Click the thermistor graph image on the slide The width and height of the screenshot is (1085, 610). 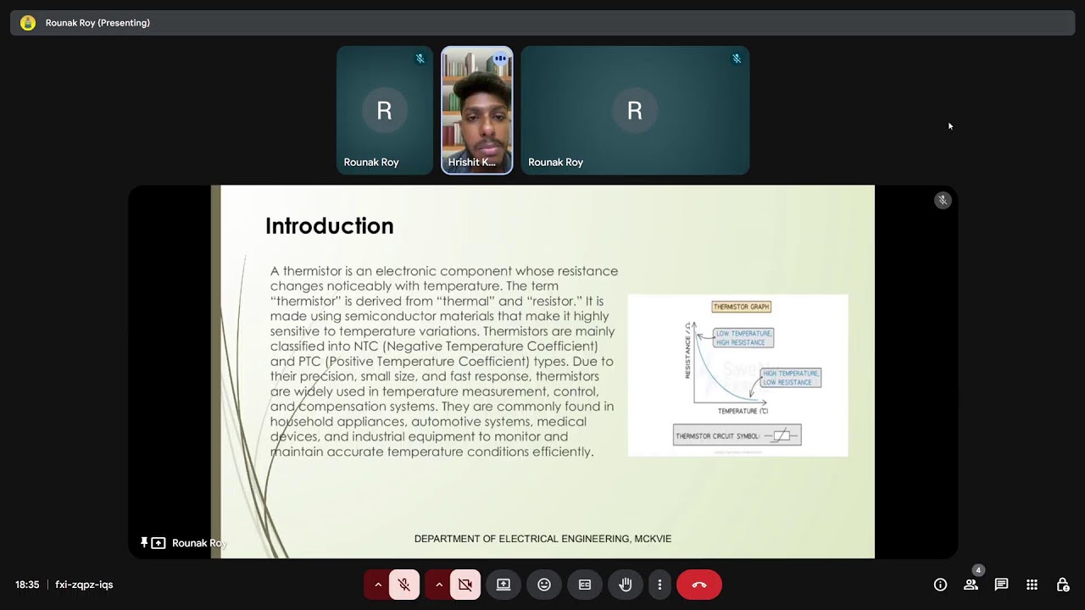point(737,375)
